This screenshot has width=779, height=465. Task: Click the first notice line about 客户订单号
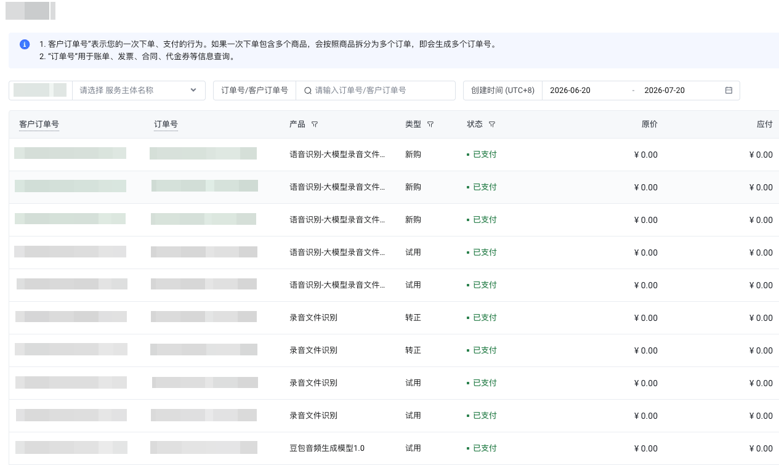(268, 44)
